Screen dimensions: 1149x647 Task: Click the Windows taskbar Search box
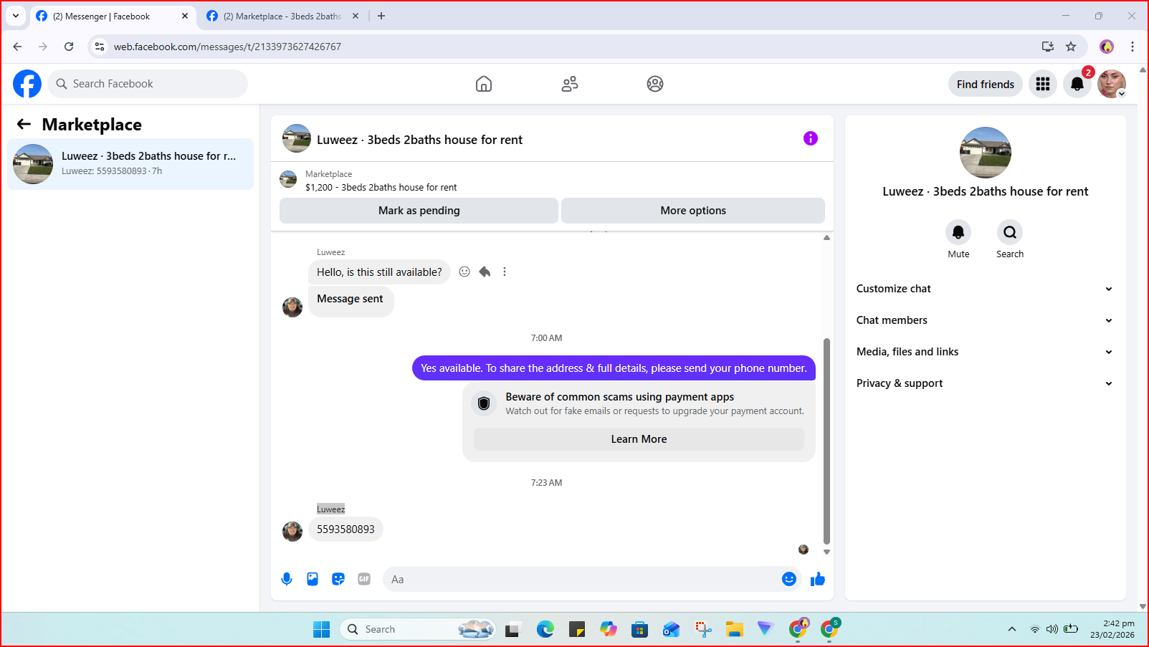pos(417,629)
